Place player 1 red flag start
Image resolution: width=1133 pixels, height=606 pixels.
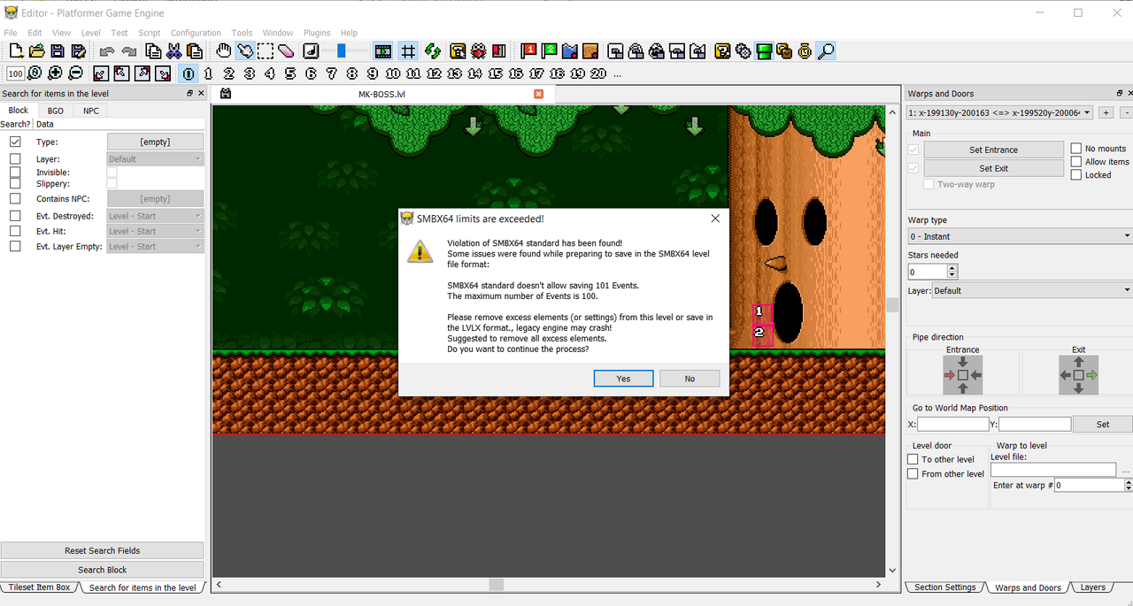tap(528, 51)
